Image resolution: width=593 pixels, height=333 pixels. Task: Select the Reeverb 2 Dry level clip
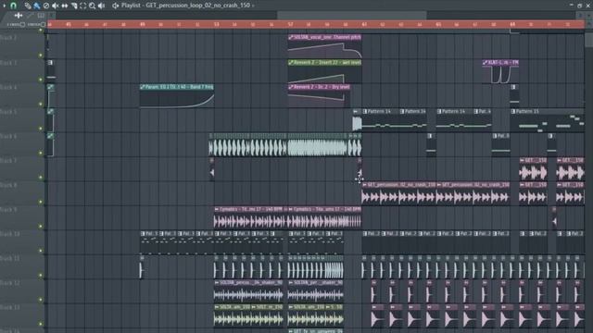319,96
